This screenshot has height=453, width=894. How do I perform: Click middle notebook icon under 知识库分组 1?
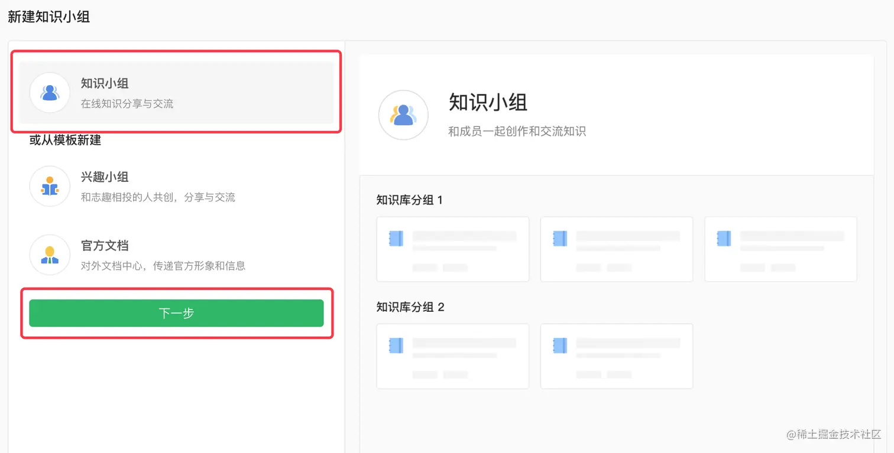pyautogui.click(x=560, y=239)
